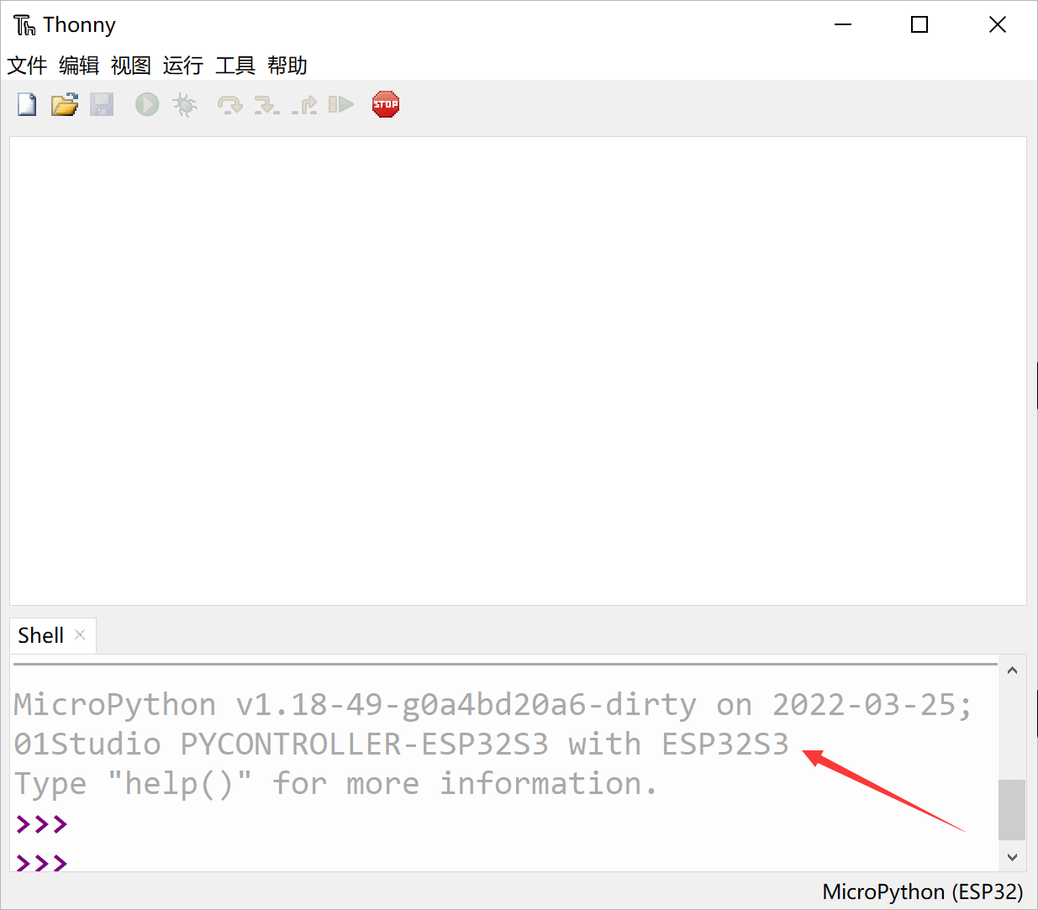
Task: Open the 文件 menu
Action: click(28, 66)
